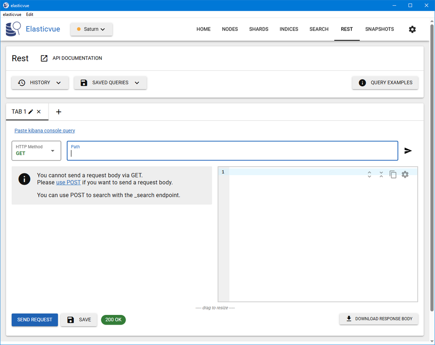Go to HOME page
The image size is (435, 345).
pyautogui.click(x=203, y=29)
